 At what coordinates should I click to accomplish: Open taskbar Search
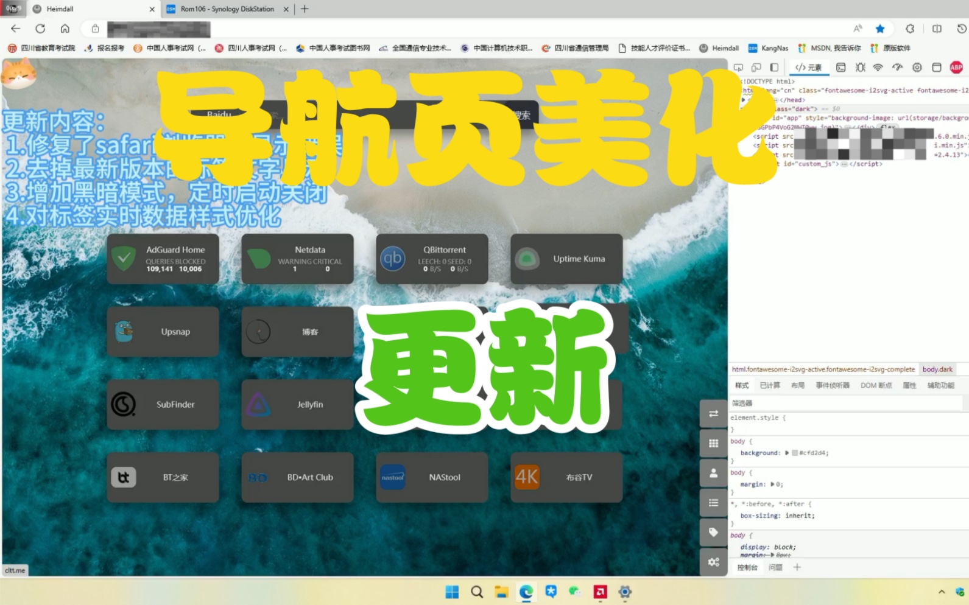477,592
